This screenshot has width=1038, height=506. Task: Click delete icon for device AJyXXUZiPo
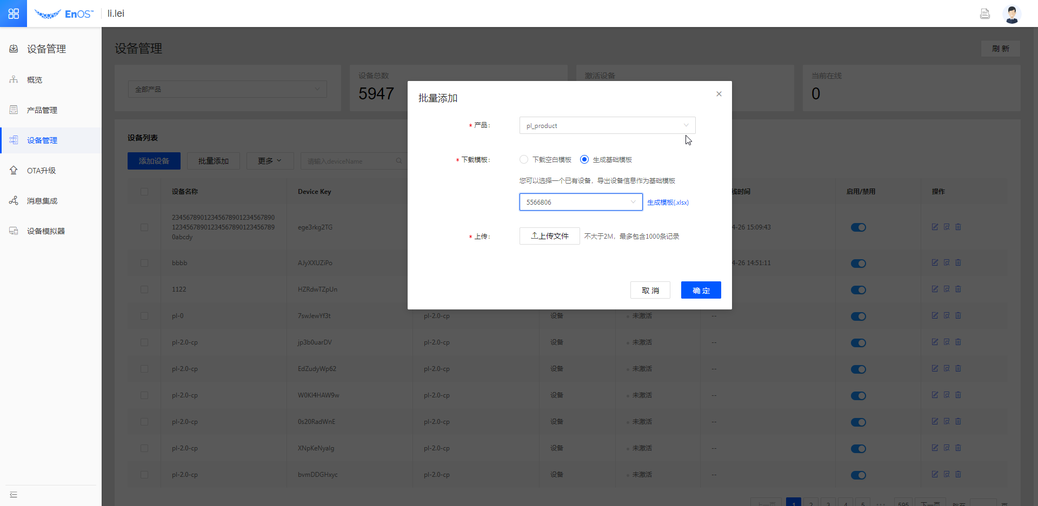tap(958, 262)
